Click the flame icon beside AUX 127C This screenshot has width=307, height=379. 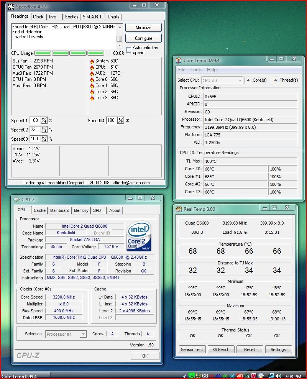point(92,73)
